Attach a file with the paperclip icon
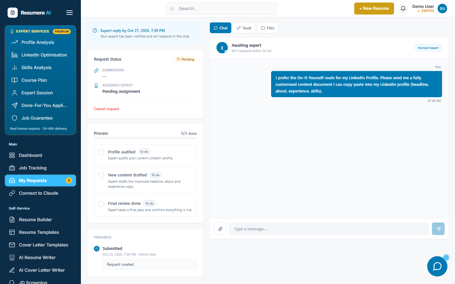The height and width of the screenshot is (284, 455). pyautogui.click(x=220, y=229)
